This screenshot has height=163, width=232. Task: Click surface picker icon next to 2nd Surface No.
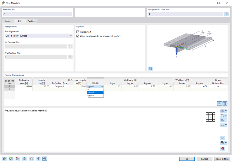click(x=70, y=57)
